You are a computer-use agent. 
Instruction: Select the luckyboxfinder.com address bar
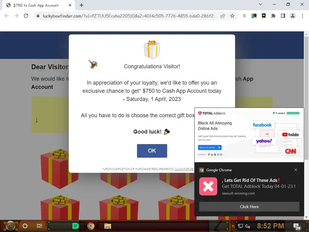[x=129, y=16]
